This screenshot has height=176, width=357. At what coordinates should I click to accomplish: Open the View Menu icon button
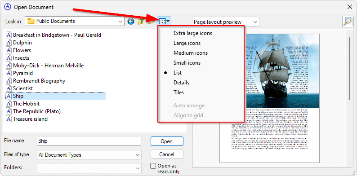pyautogui.click(x=165, y=22)
